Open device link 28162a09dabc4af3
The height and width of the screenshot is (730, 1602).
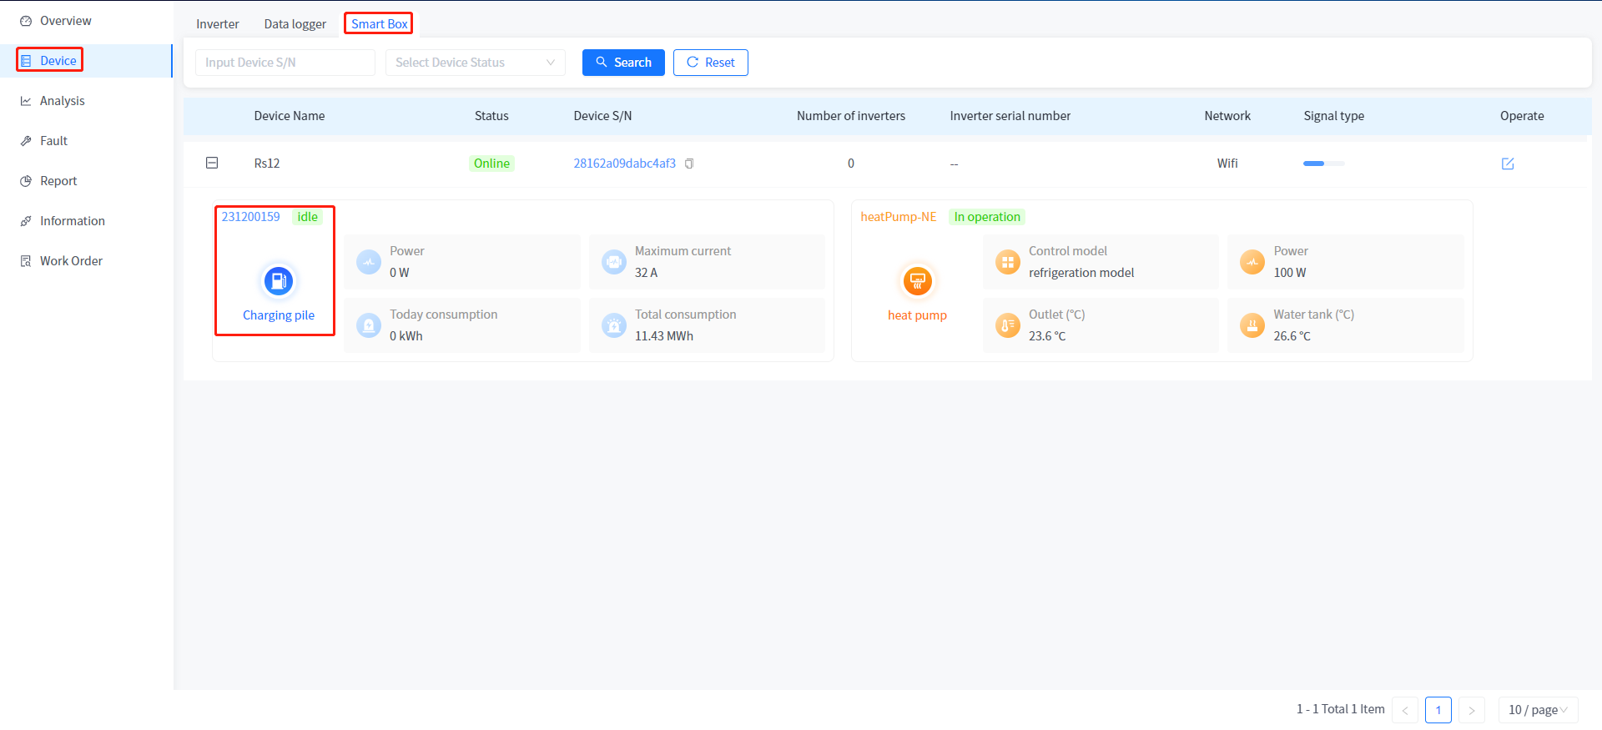tap(624, 164)
